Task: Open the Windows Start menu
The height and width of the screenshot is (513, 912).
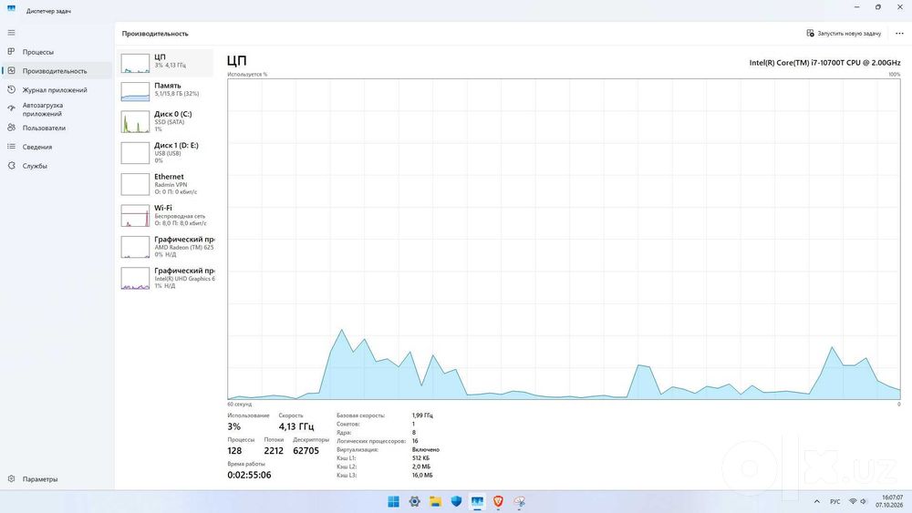Action: (394, 501)
